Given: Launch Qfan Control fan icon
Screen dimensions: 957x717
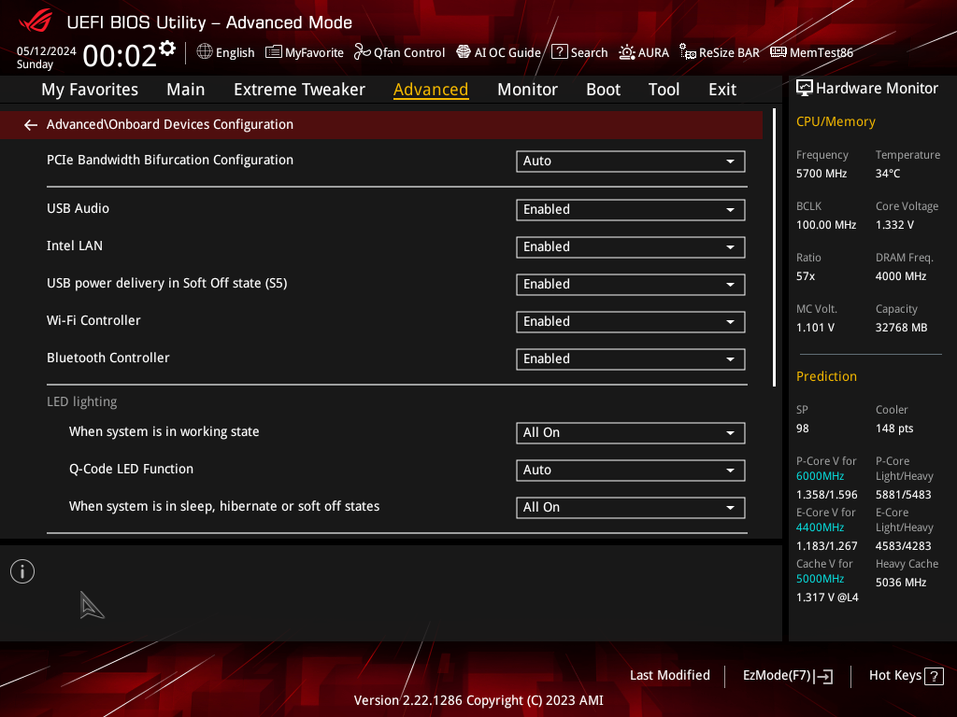Looking at the screenshot, I should point(363,52).
